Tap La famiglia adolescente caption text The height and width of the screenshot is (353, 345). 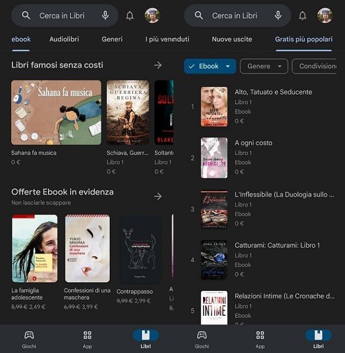[x=27, y=294]
